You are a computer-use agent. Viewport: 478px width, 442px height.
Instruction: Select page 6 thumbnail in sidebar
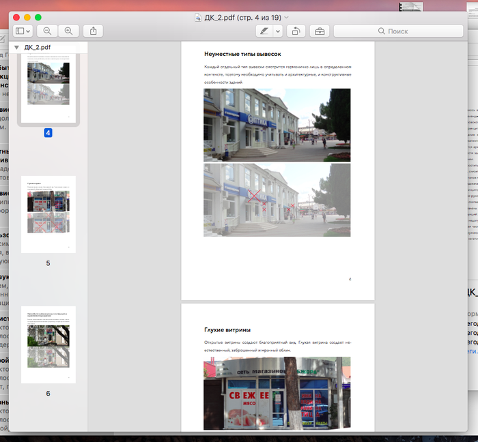48,344
